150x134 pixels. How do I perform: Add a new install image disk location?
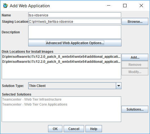[135, 57]
